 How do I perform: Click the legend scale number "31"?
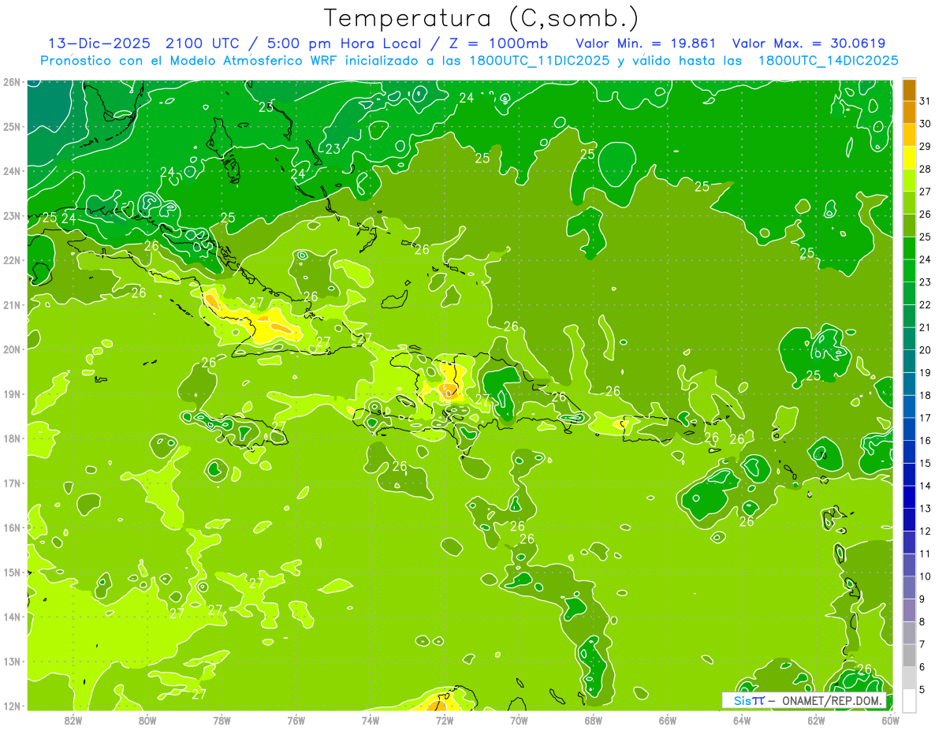coord(926,100)
